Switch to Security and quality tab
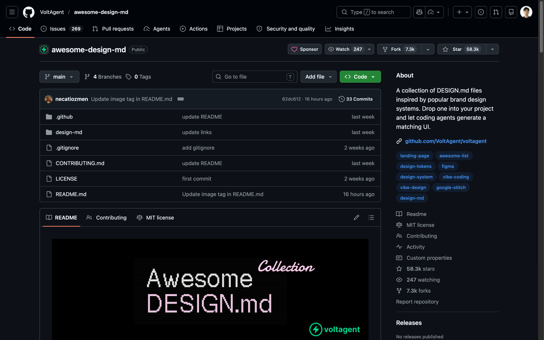The width and height of the screenshot is (544, 340). coord(286,29)
